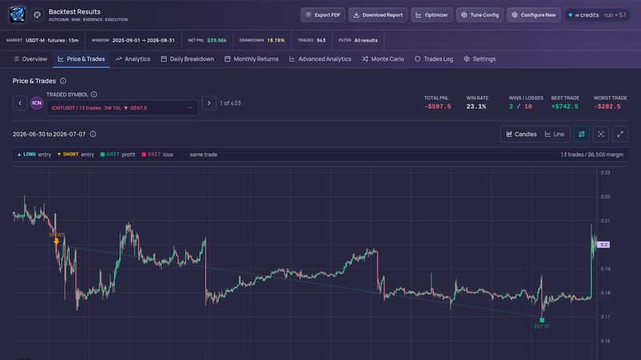The image size is (641, 360).
Task: Expand the chart to fullscreen
Action: 620,134
